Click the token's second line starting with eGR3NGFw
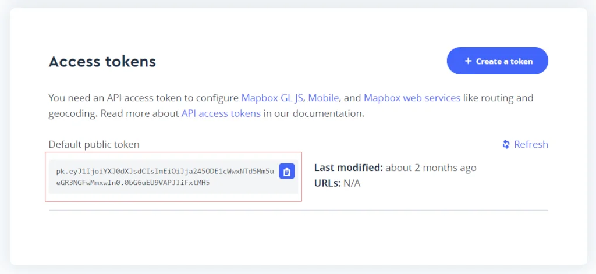 tap(133, 183)
